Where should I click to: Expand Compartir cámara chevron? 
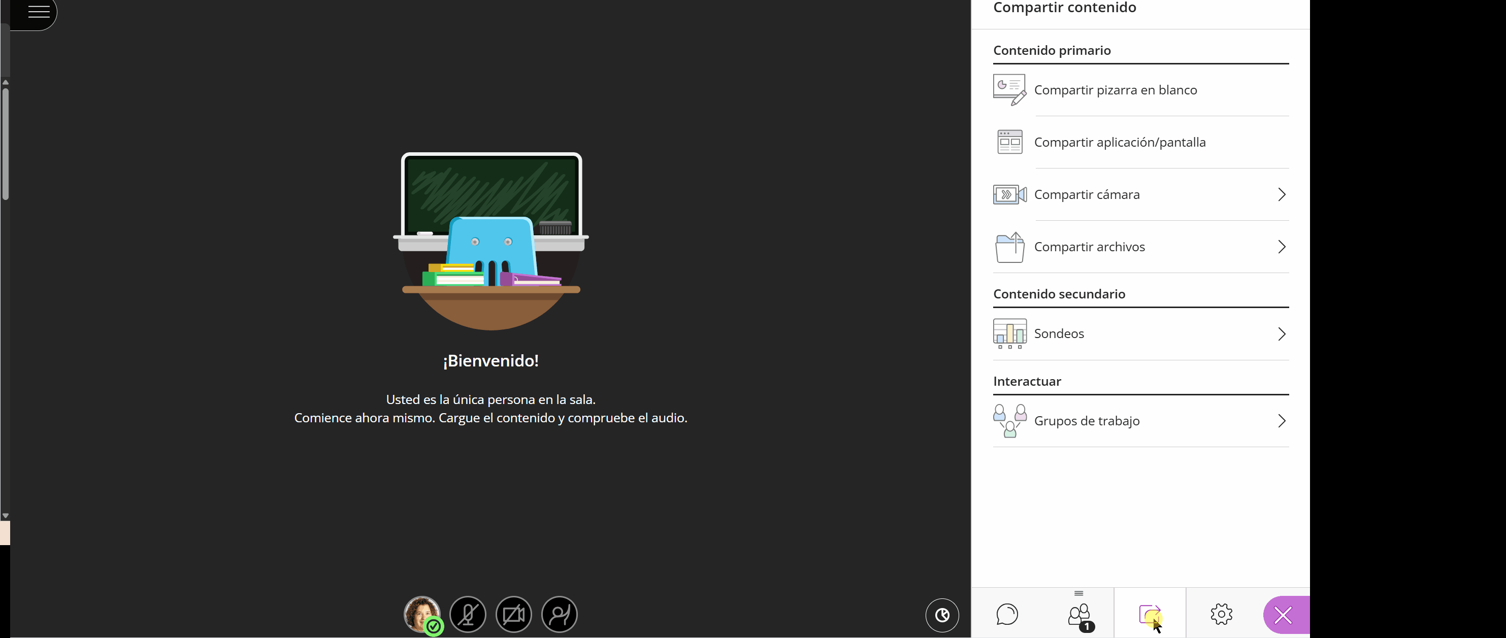(1282, 194)
